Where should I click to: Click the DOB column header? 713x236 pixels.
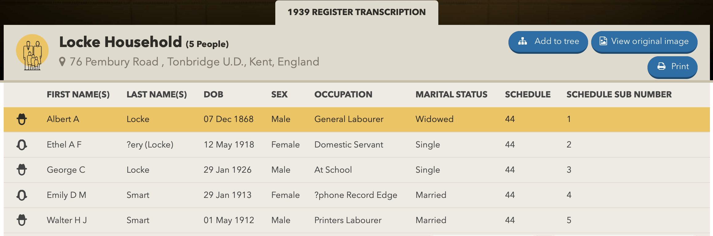pos(213,94)
